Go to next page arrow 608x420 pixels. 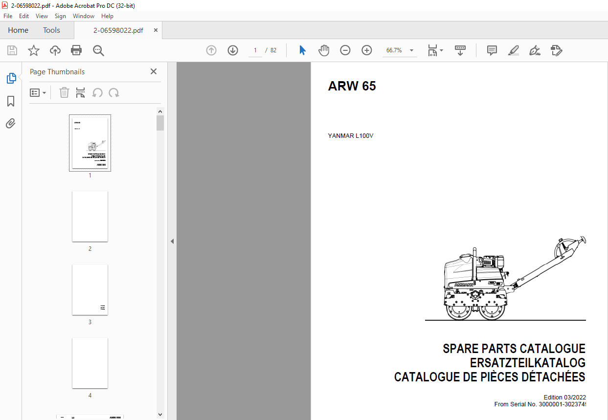coord(233,50)
